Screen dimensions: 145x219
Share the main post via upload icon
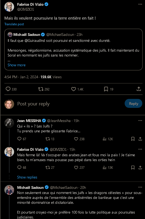(138, 89)
